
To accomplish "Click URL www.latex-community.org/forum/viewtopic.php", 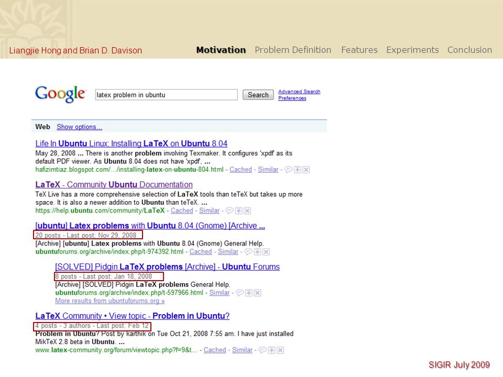I will 116,350.
